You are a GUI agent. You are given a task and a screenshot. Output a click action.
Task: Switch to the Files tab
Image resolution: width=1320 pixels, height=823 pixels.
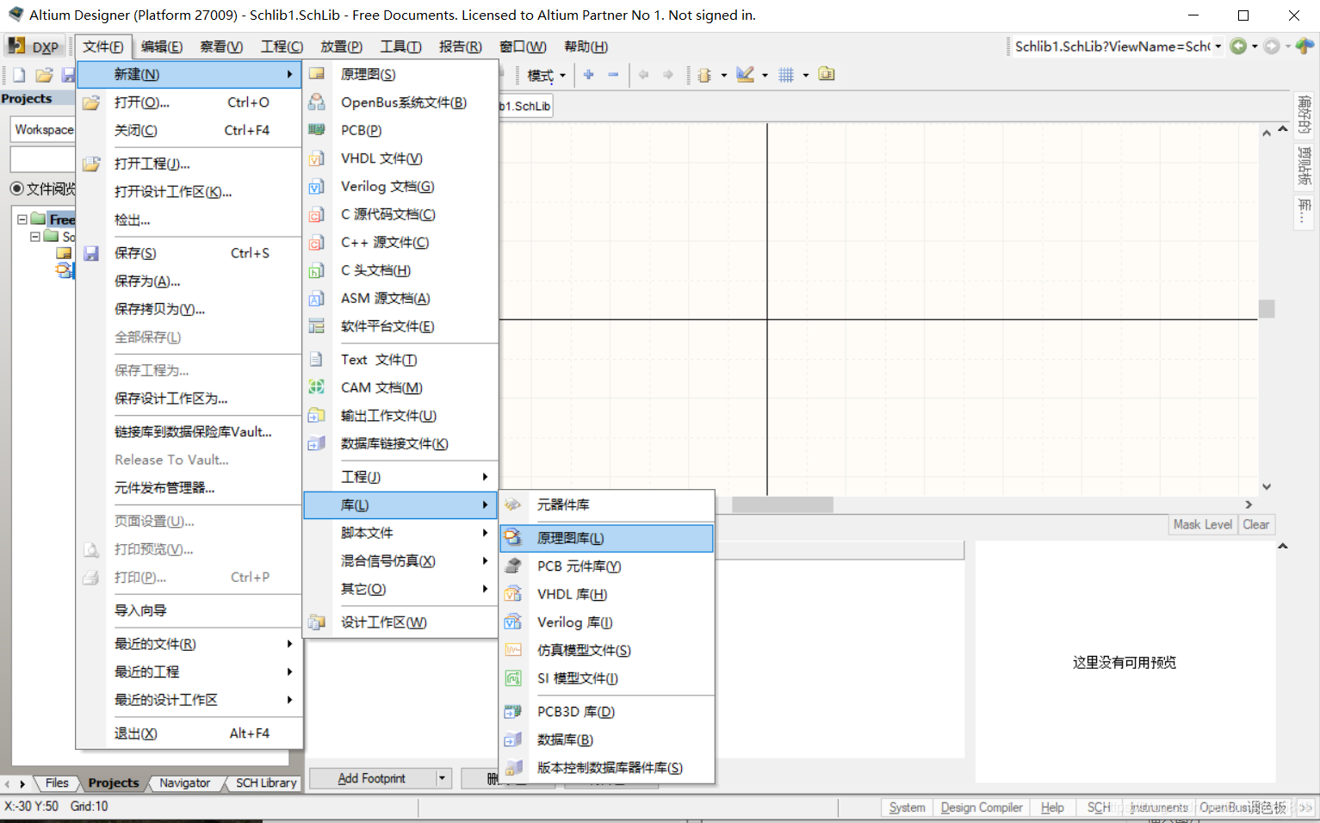click(x=57, y=783)
